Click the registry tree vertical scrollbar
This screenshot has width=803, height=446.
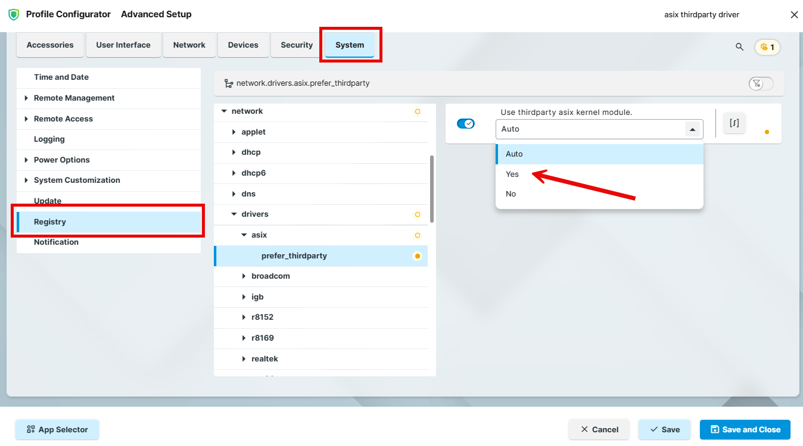point(431,189)
